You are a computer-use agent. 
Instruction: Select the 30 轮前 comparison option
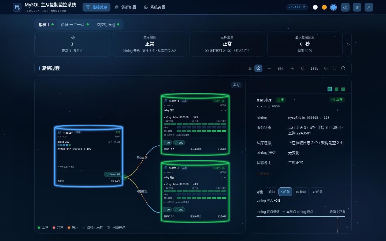[317, 192]
